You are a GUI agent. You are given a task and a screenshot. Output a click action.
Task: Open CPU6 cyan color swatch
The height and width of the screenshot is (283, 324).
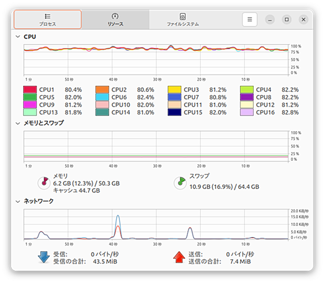pos(102,97)
